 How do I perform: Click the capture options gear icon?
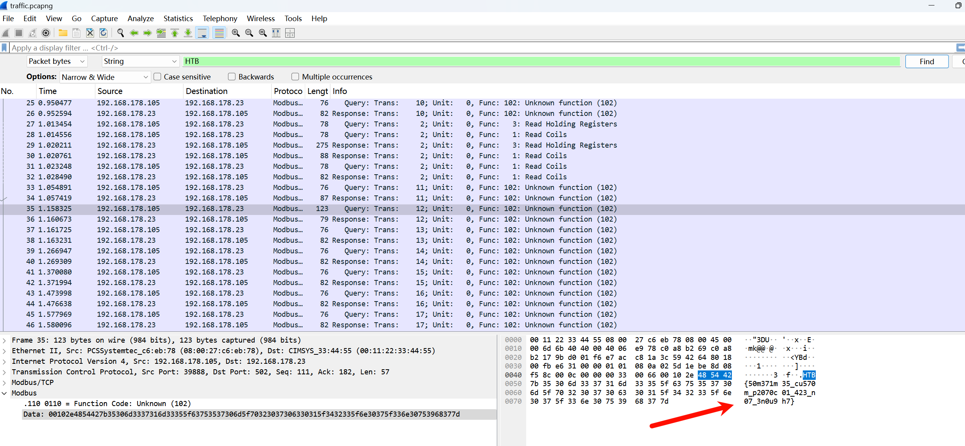point(46,33)
